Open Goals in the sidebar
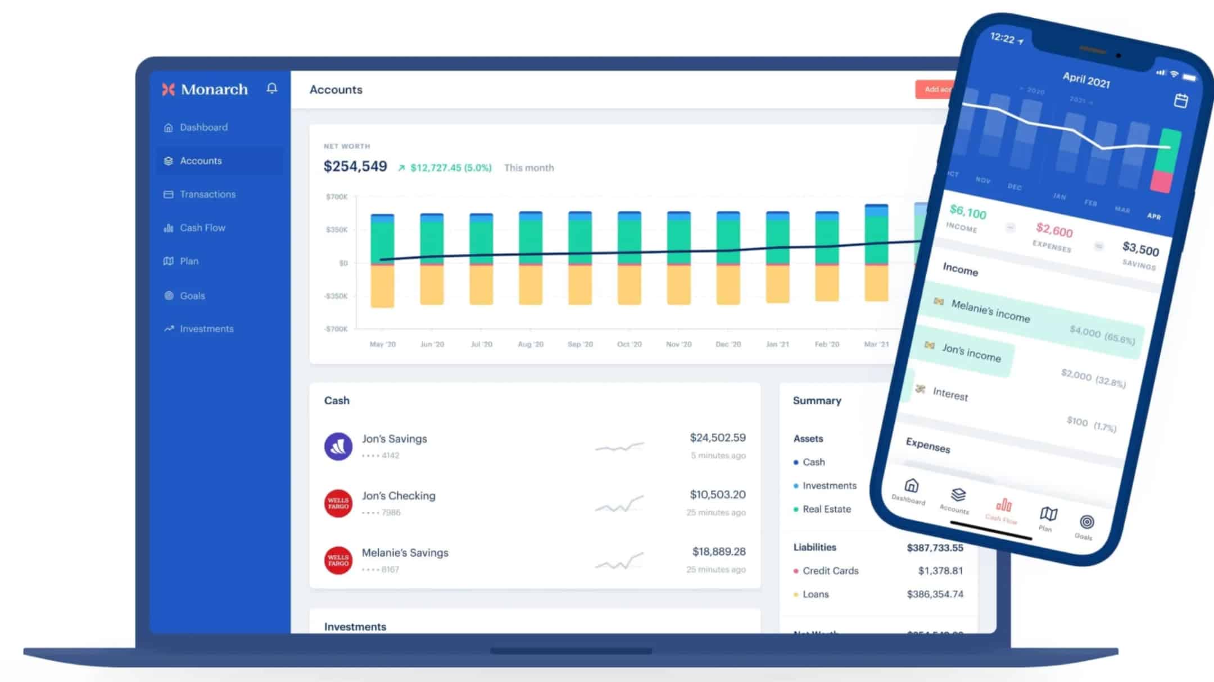1214x682 pixels. click(220, 295)
